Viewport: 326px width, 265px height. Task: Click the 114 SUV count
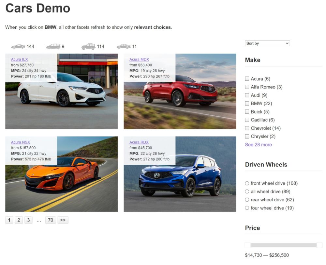101,46
